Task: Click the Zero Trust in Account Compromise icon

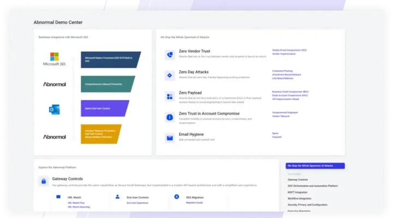Action: click(170, 117)
